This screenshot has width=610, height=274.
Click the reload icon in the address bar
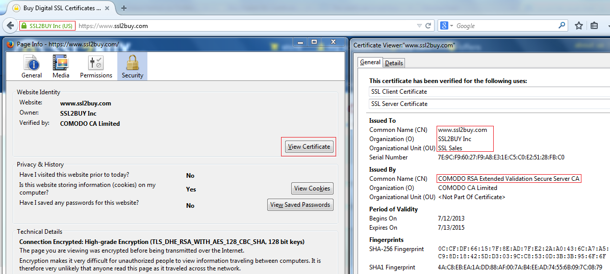(x=428, y=25)
